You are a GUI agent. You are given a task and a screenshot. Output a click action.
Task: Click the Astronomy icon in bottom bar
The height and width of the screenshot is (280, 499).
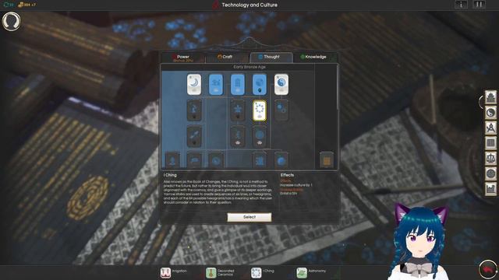[302, 273]
